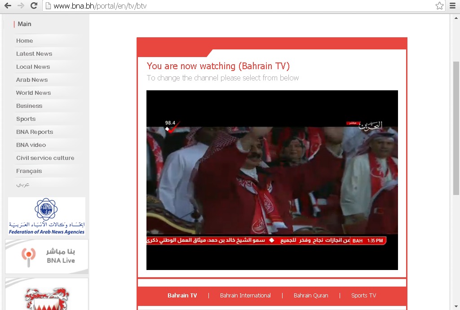The width and height of the screenshot is (460, 310).
Task: Switch the site to Français
Action: 29,171
